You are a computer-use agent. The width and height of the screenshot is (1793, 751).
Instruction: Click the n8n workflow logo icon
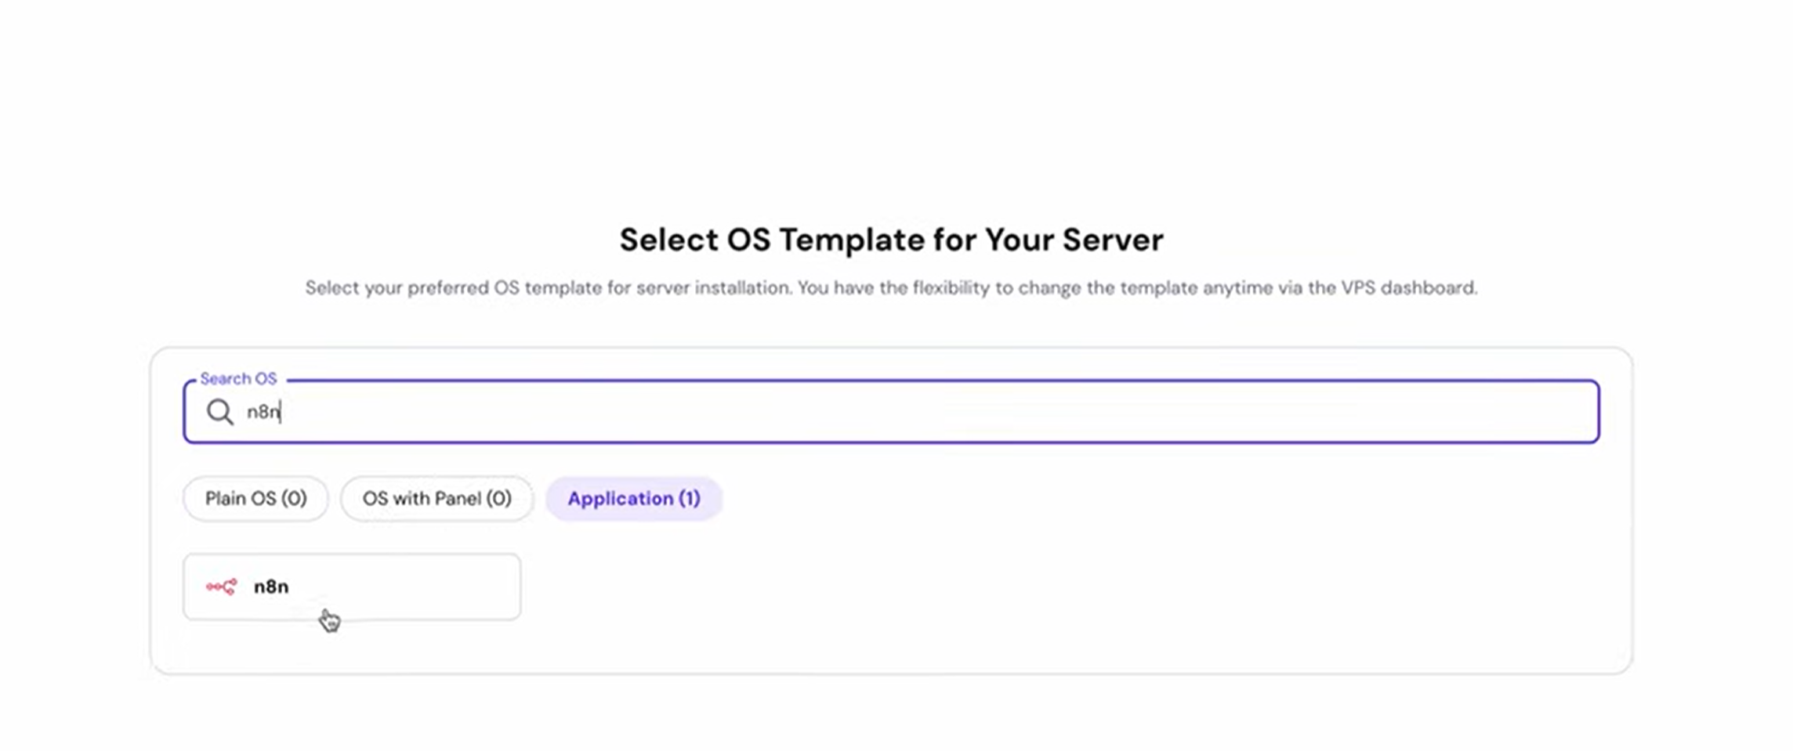coord(221,587)
